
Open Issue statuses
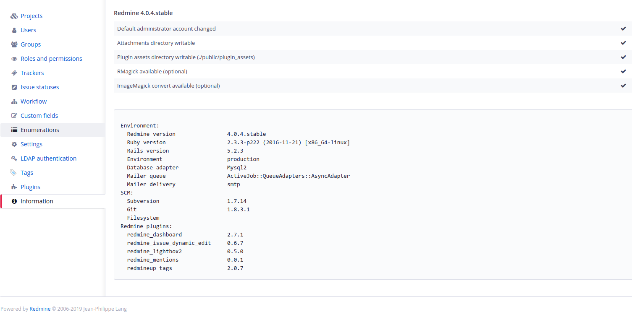coord(39,87)
